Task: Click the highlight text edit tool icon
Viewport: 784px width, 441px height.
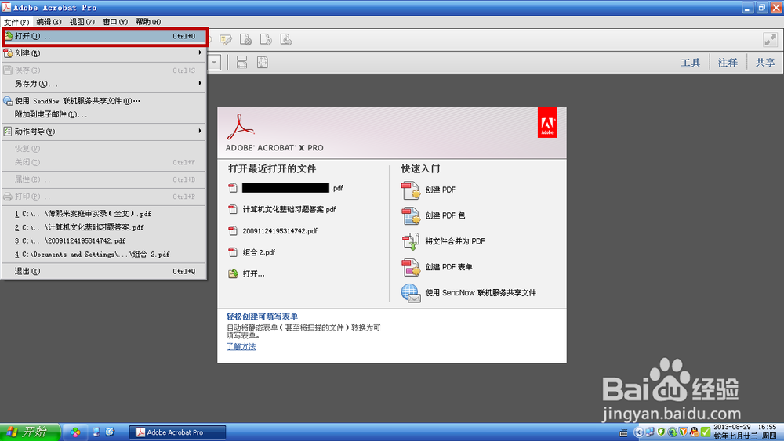Action: coord(226,40)
